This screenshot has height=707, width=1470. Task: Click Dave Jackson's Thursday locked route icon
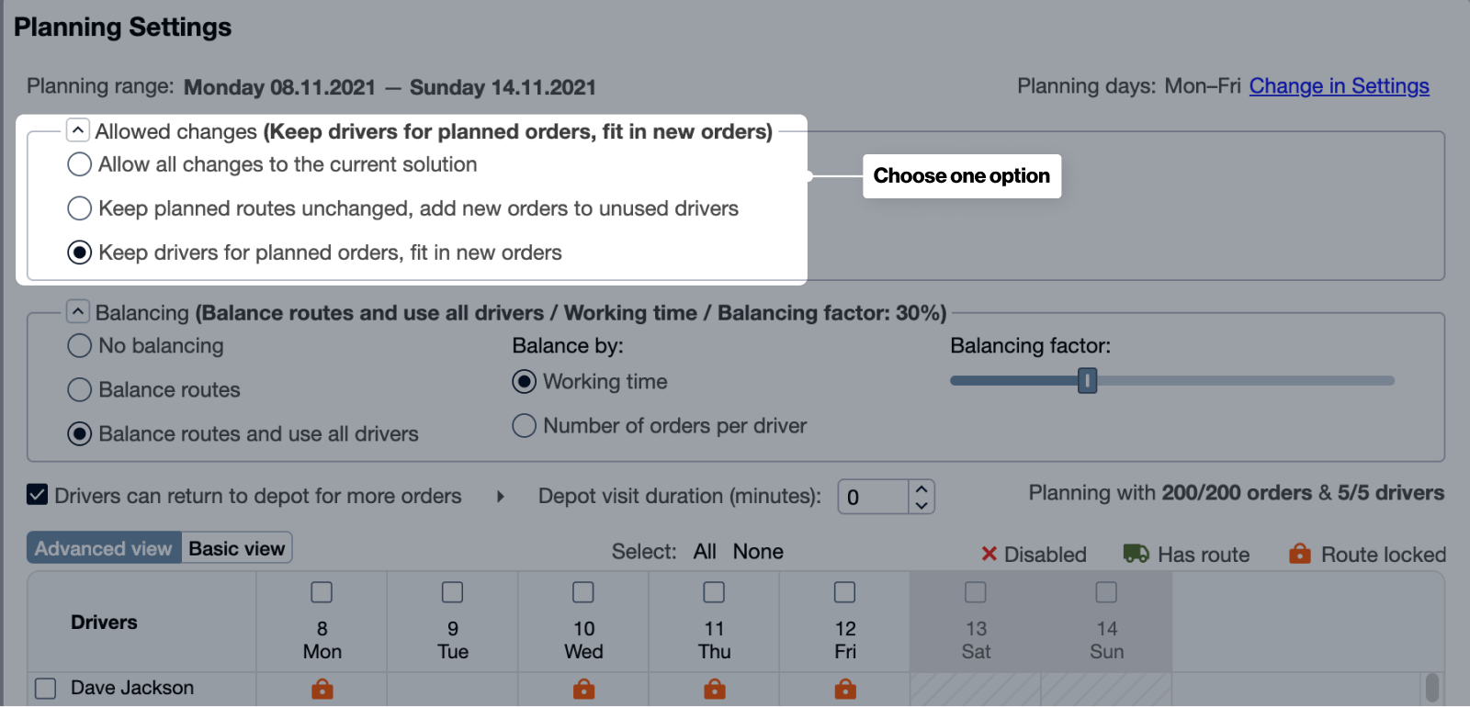[714, 689]
